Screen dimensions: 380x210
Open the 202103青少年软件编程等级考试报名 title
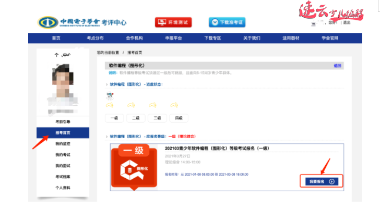pos(217,149)
